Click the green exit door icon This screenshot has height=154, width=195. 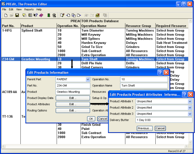49,15
